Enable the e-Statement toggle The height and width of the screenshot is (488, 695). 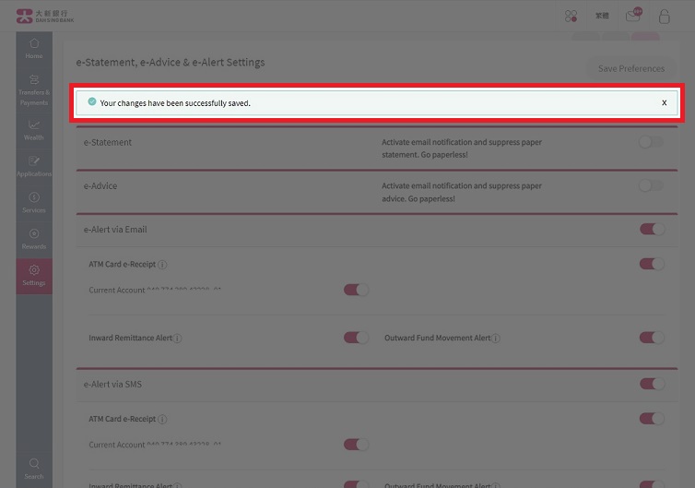(651, 142)
